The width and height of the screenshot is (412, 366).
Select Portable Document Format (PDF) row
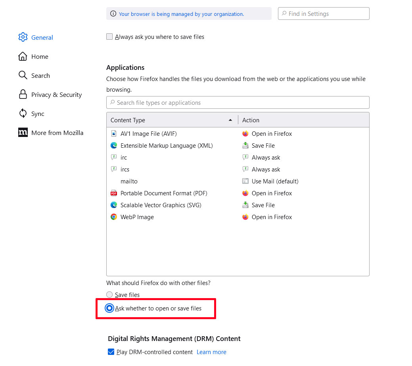tap(238, 193)
